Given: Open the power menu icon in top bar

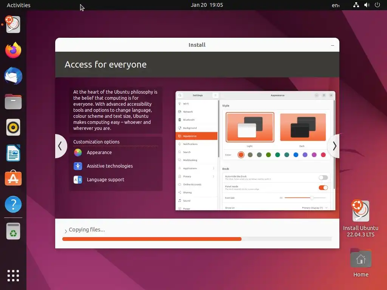Looking at the screenshot, I should pyautogui.click(x=377, y=5).
